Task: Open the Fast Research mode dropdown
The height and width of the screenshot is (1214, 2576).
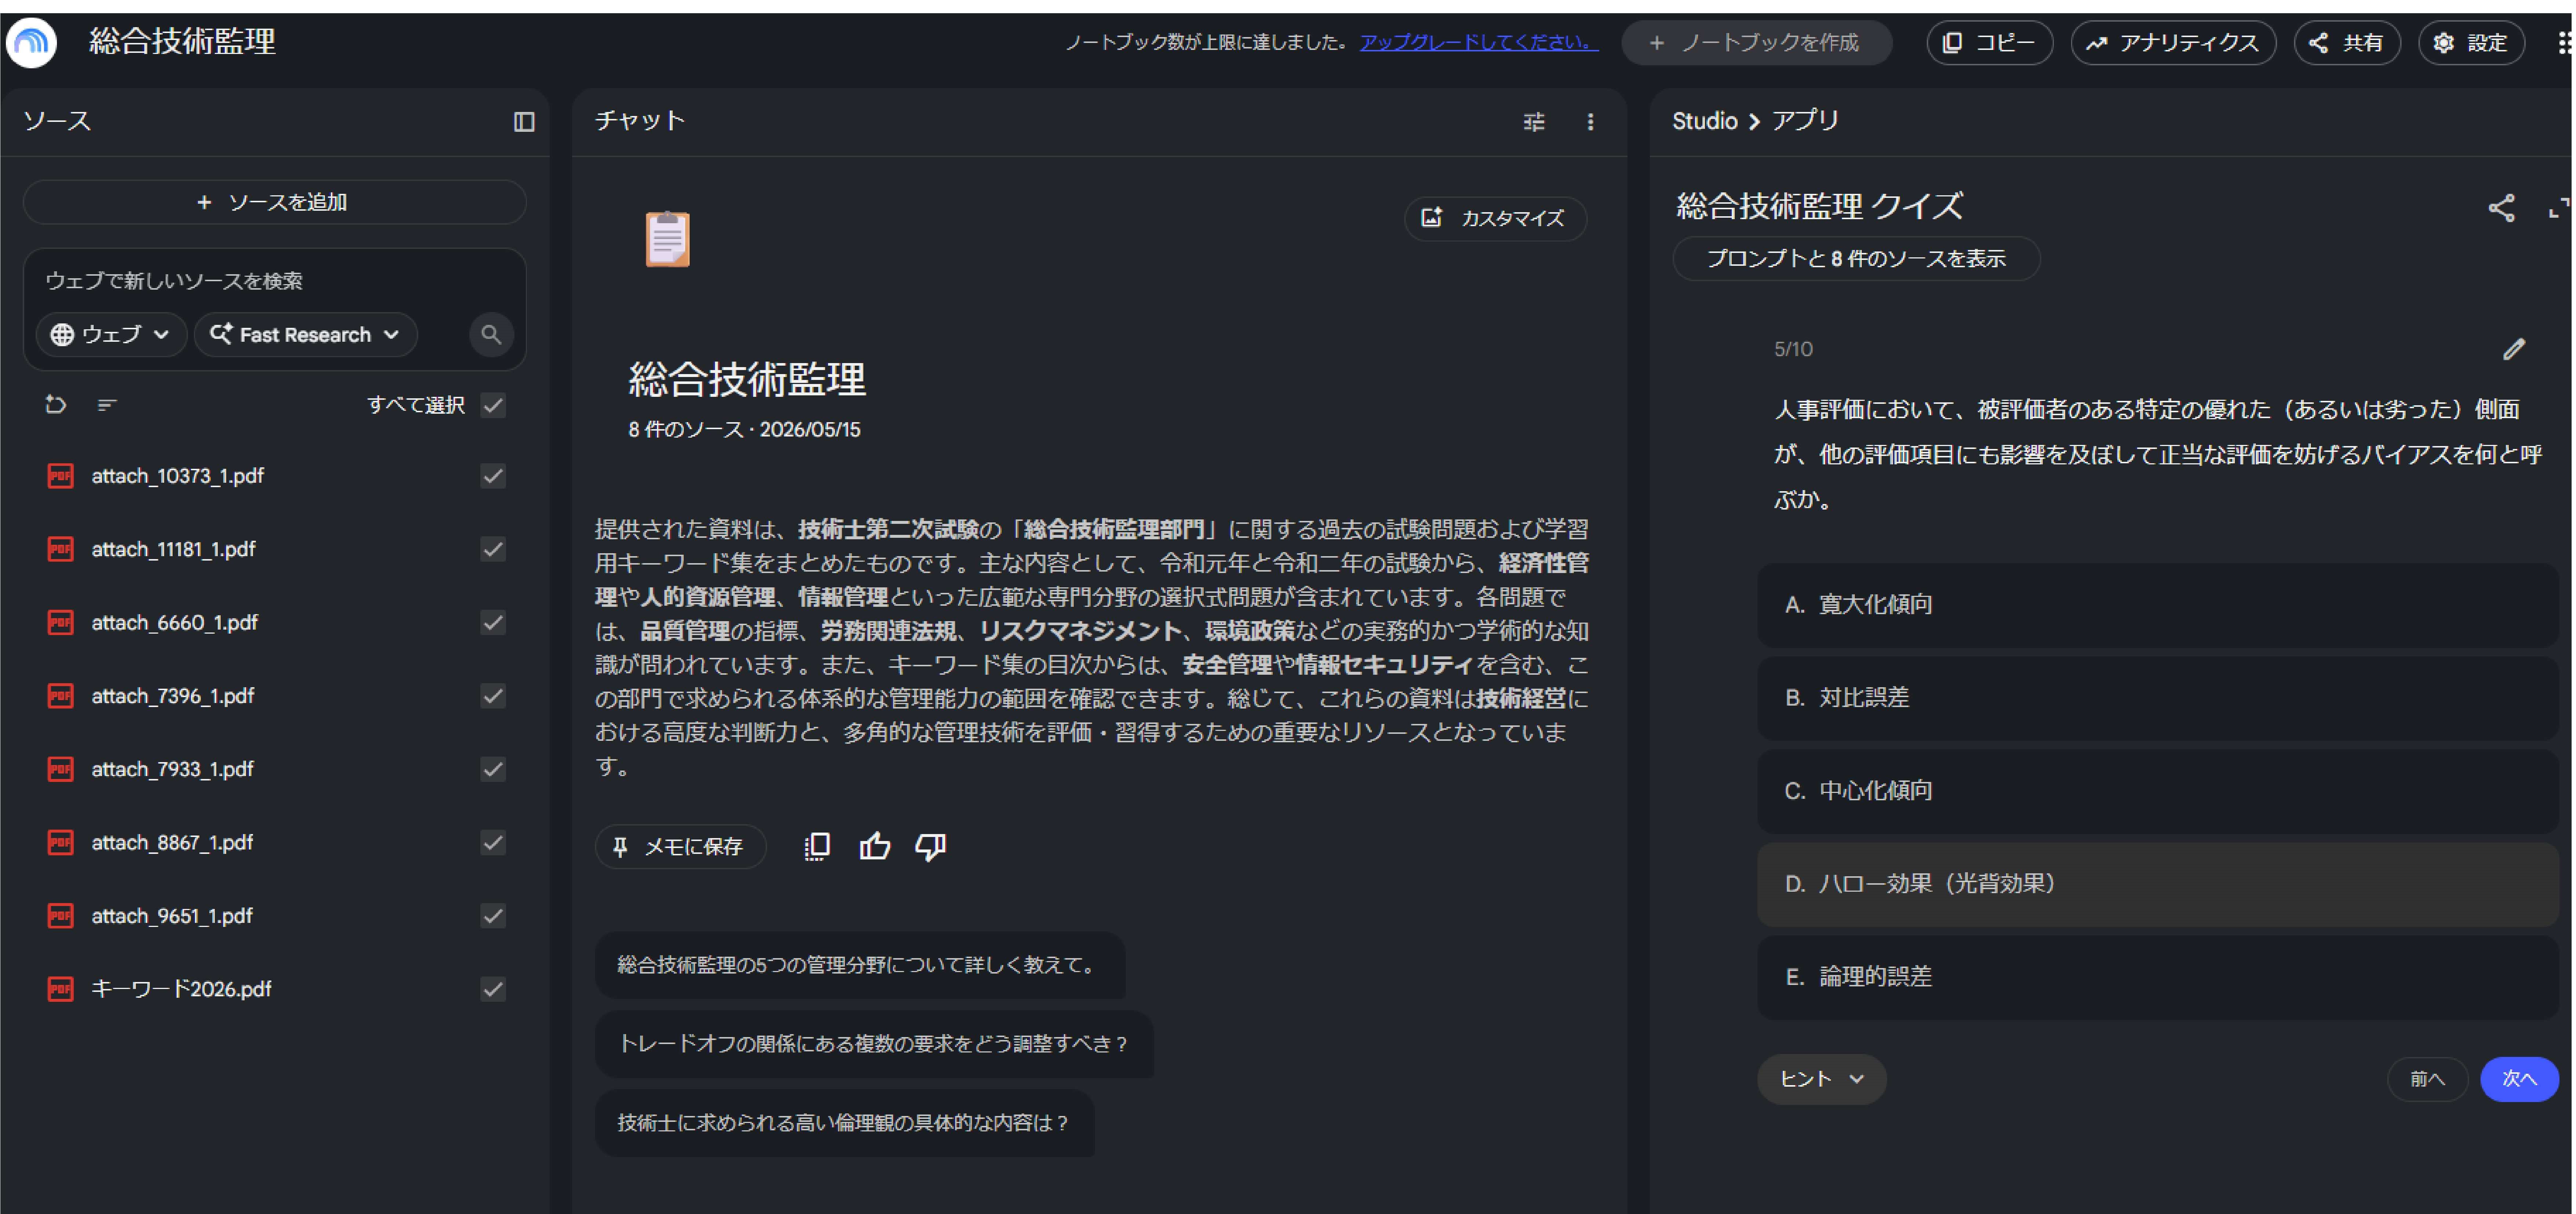Action: (x=305, y=335)
